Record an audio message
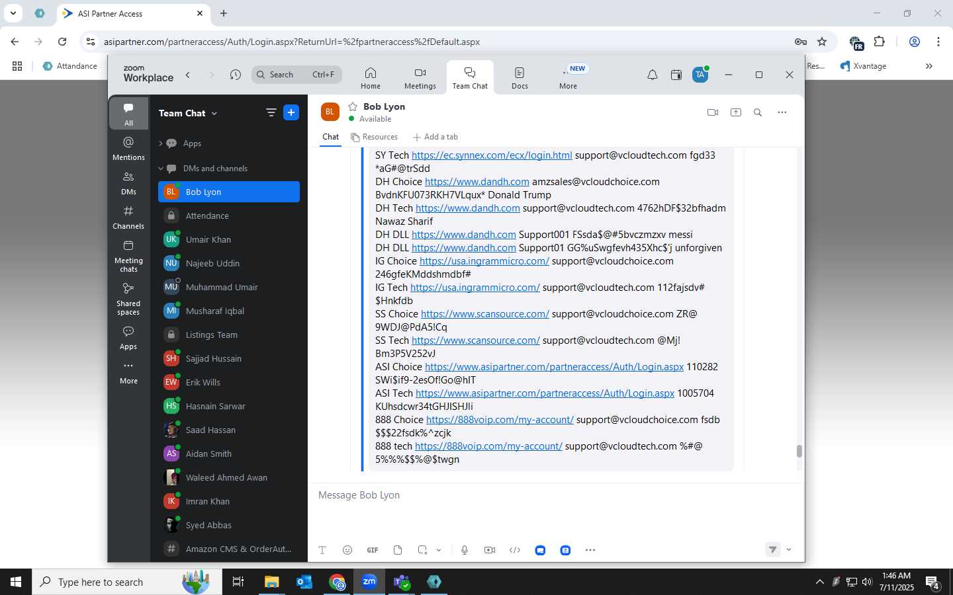The image size is (953, 595). coord(465,550)
